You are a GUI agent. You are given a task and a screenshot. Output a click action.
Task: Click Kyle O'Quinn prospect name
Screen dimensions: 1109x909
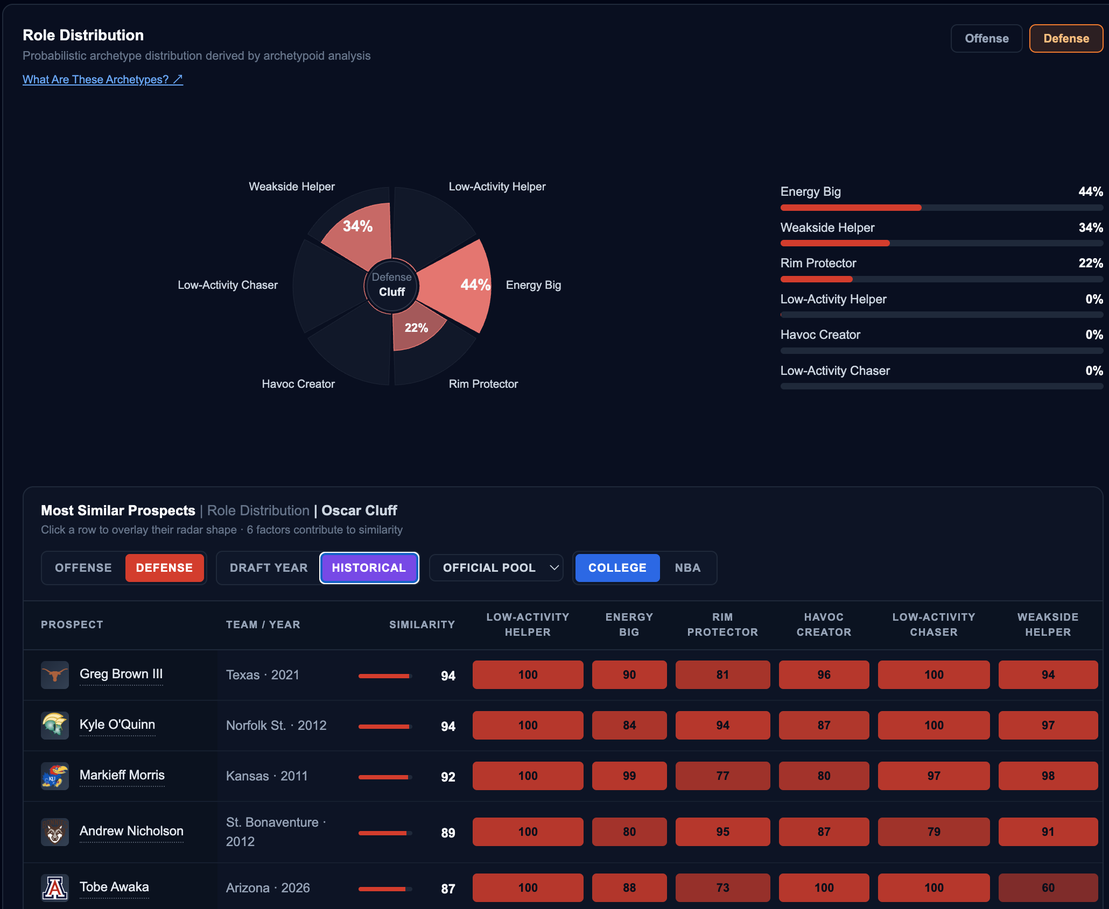117,725
